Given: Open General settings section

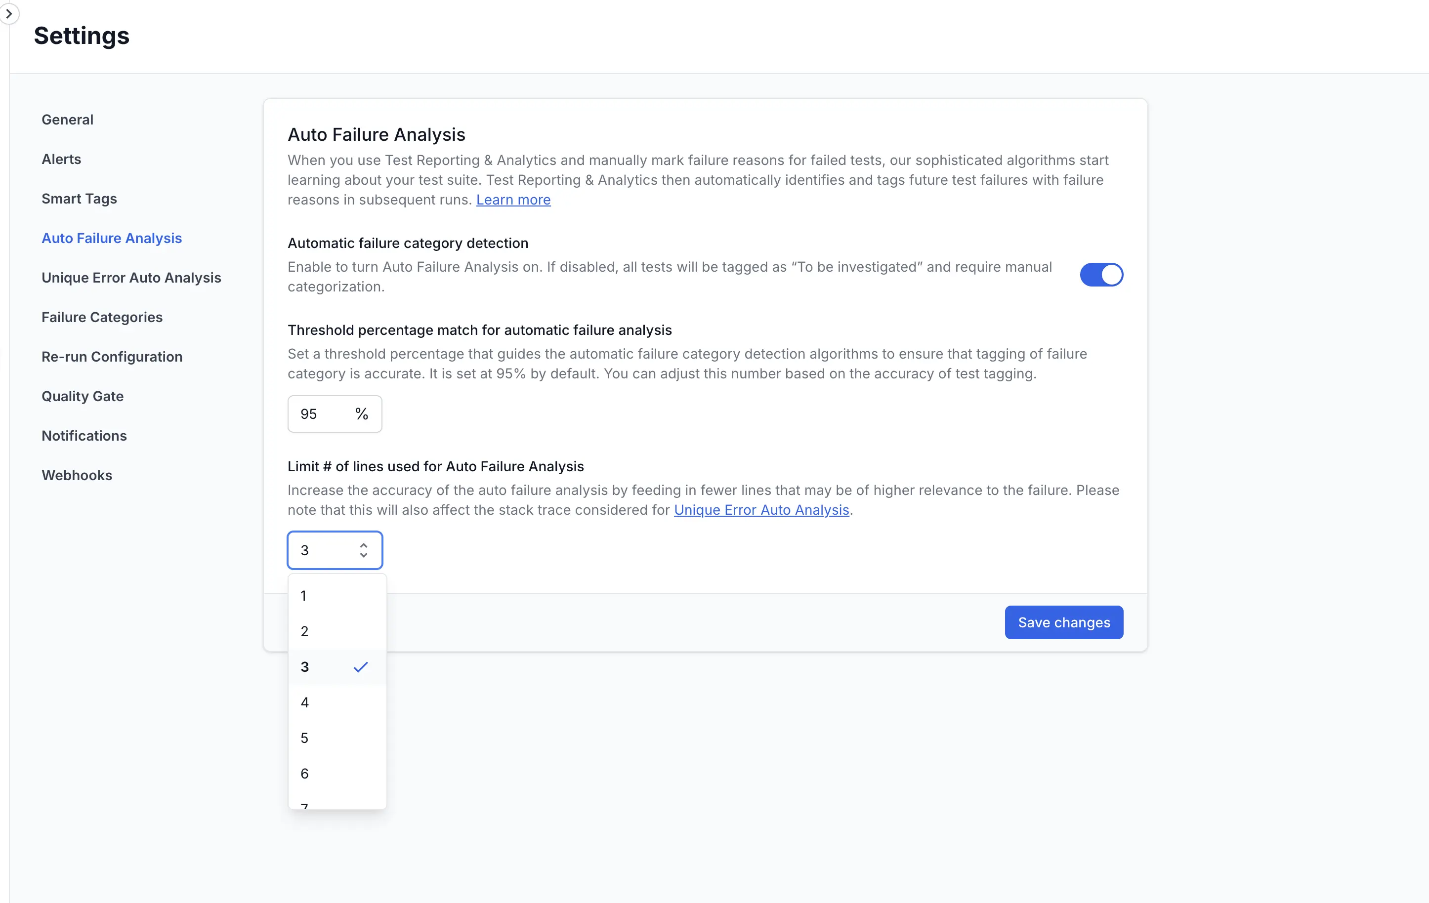Looking at the screenshot, I should click(68, 120).
